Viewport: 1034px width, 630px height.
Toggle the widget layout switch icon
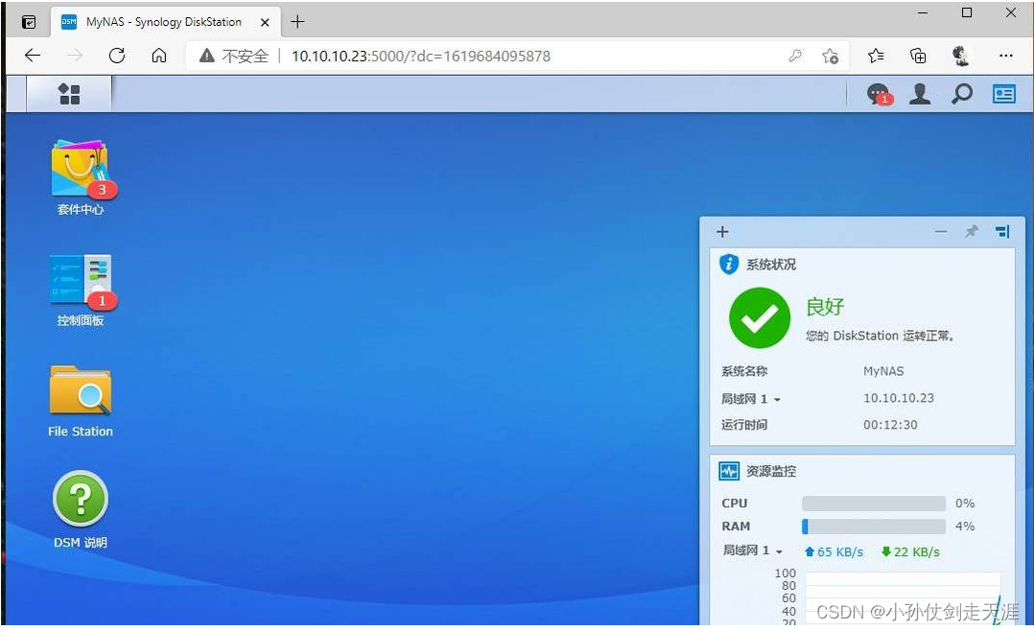coord(1000,231)
